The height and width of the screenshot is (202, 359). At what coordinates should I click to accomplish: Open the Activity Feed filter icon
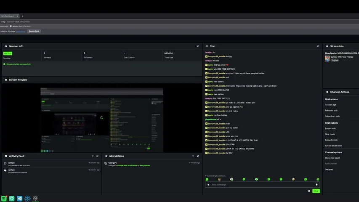[x=93, y=156]
